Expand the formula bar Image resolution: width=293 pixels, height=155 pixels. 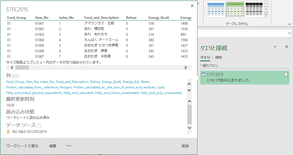click(x=290, y=33)
